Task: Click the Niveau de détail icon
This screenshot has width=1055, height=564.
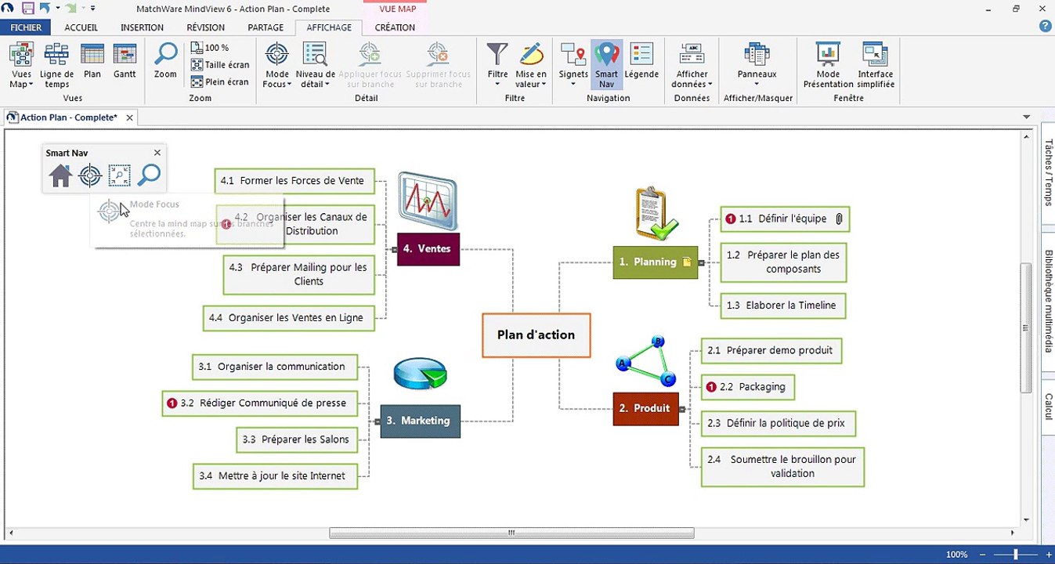Action: coord(316,54)
